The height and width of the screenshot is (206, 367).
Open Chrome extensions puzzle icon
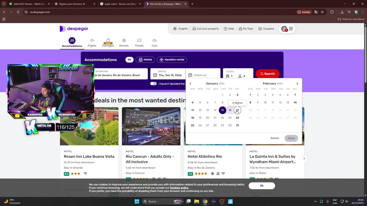click(x=332, y=12)
